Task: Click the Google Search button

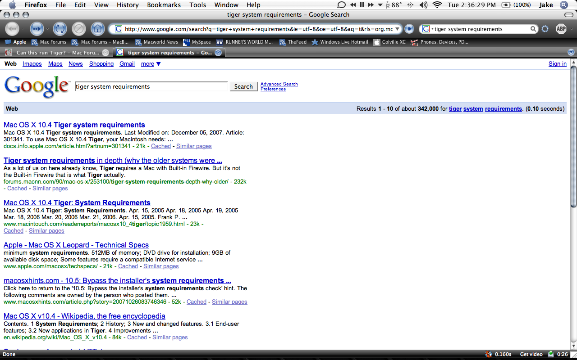Action: coord(243,86)
